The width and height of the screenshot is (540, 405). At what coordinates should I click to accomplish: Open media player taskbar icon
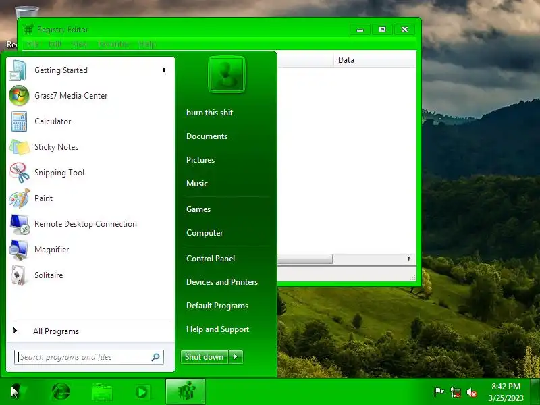[142, 392]
